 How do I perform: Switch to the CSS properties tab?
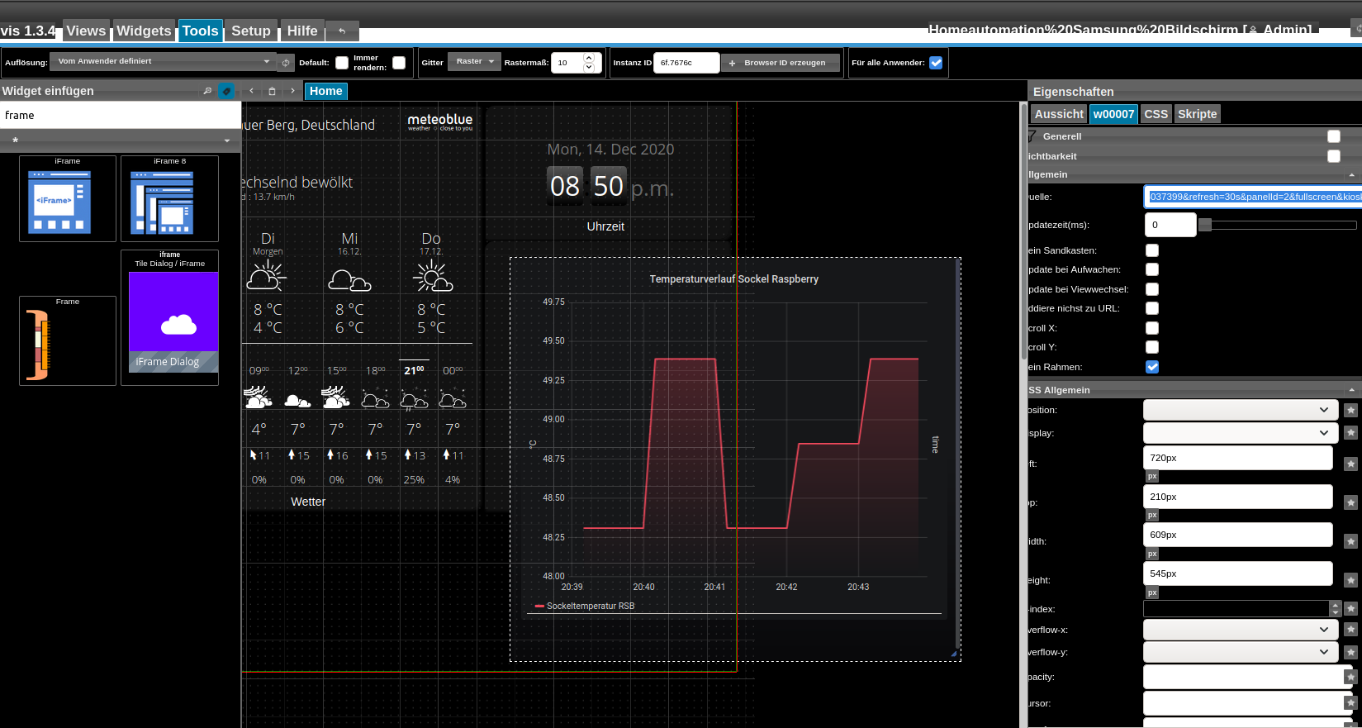[1156, 114]
